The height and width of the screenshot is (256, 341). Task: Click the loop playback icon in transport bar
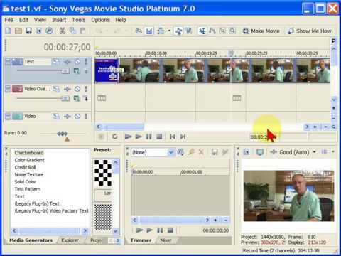point(114,137)
